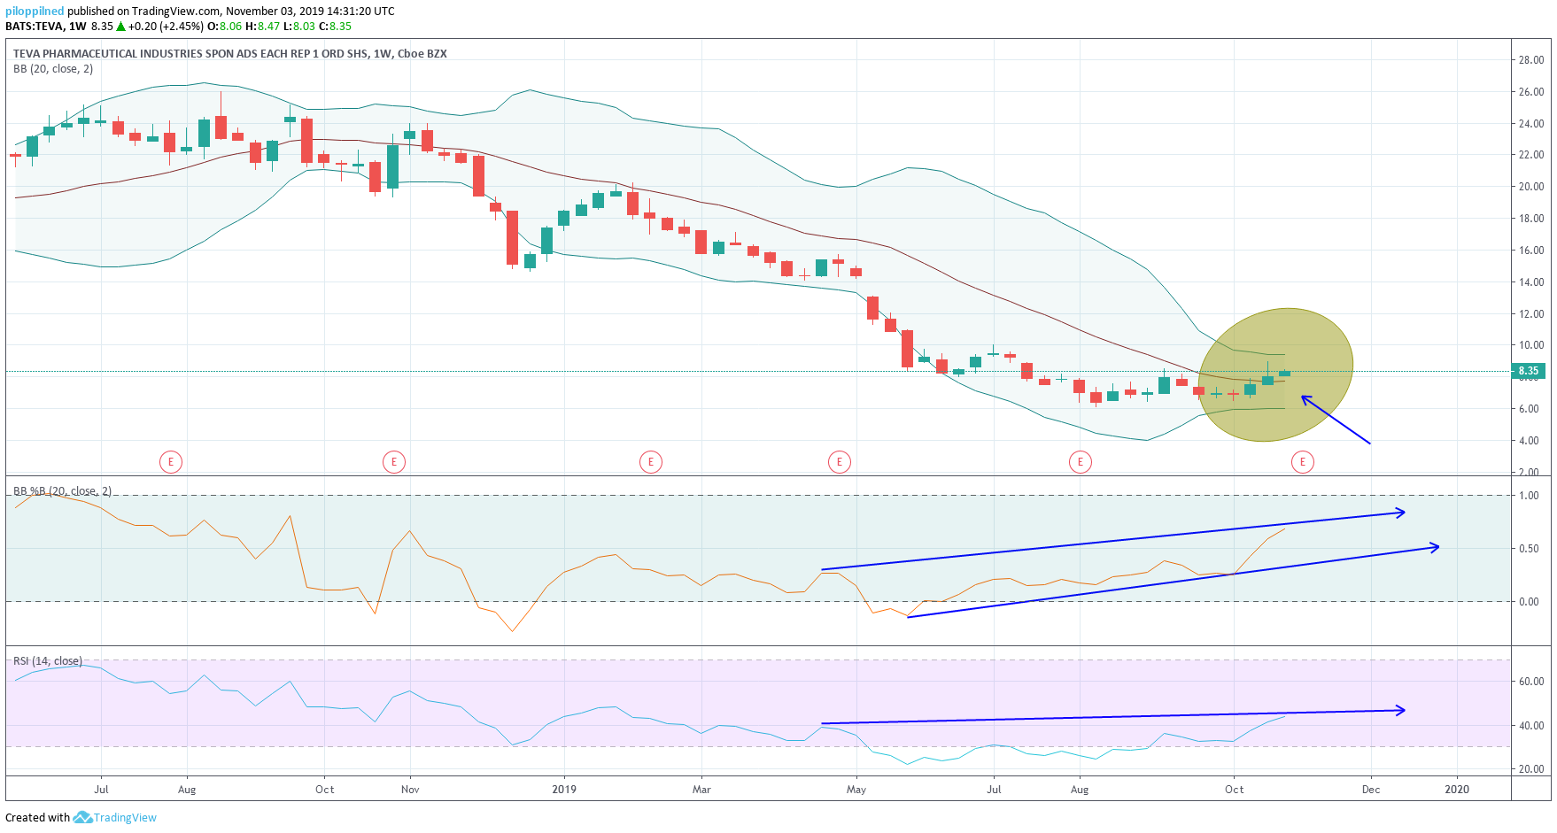Viewport: 1557px width, 833px height.
Task: Click the TradingView cloud logo icon
Action: pyautogui.click(x=82, y=817)
